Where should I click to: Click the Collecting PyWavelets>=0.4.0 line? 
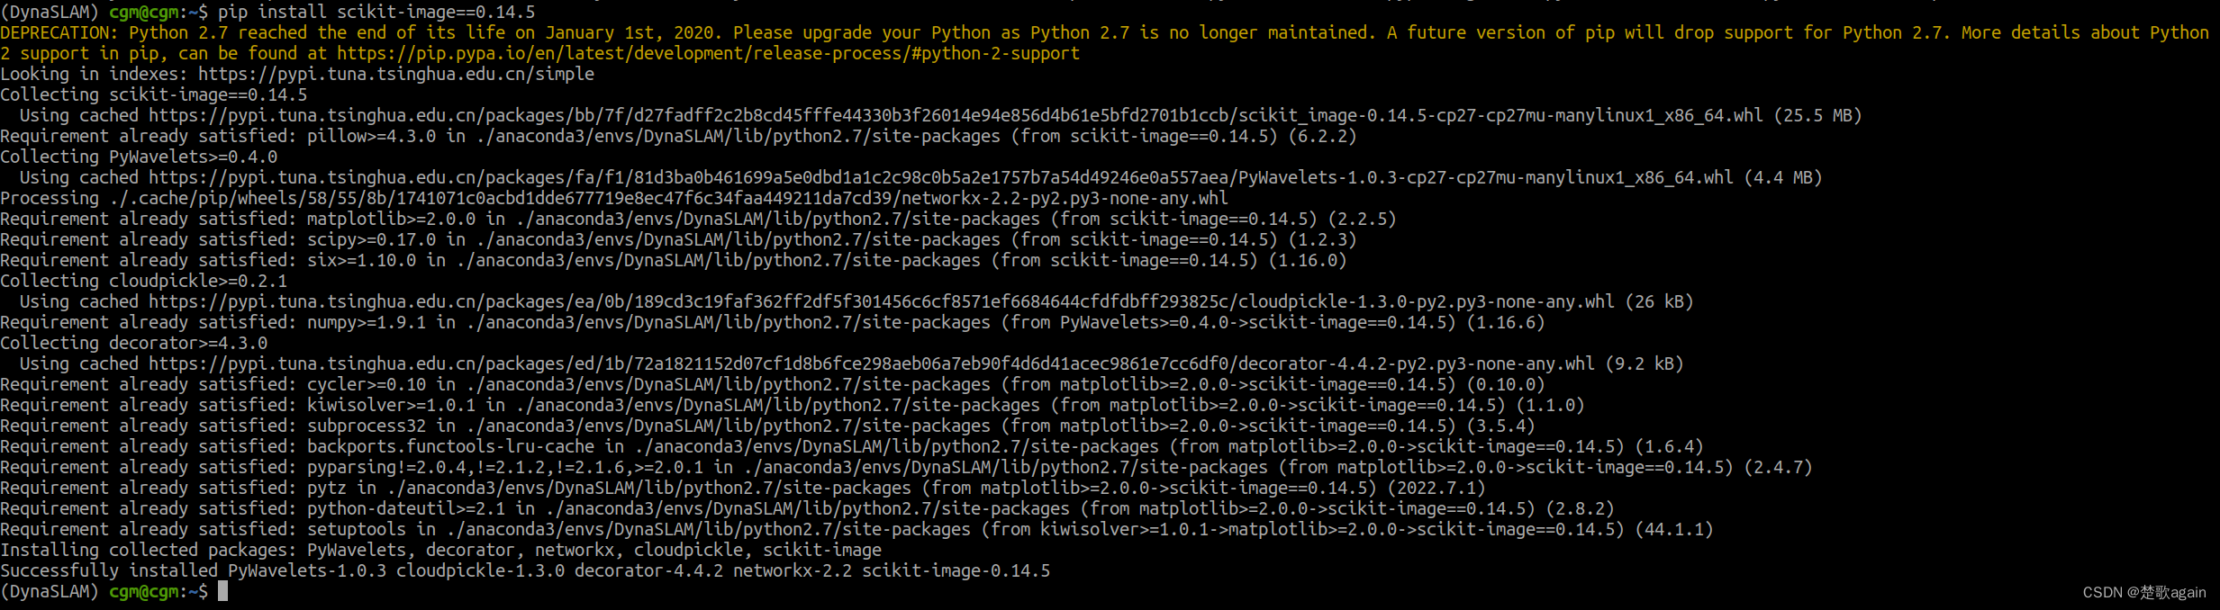139,157
